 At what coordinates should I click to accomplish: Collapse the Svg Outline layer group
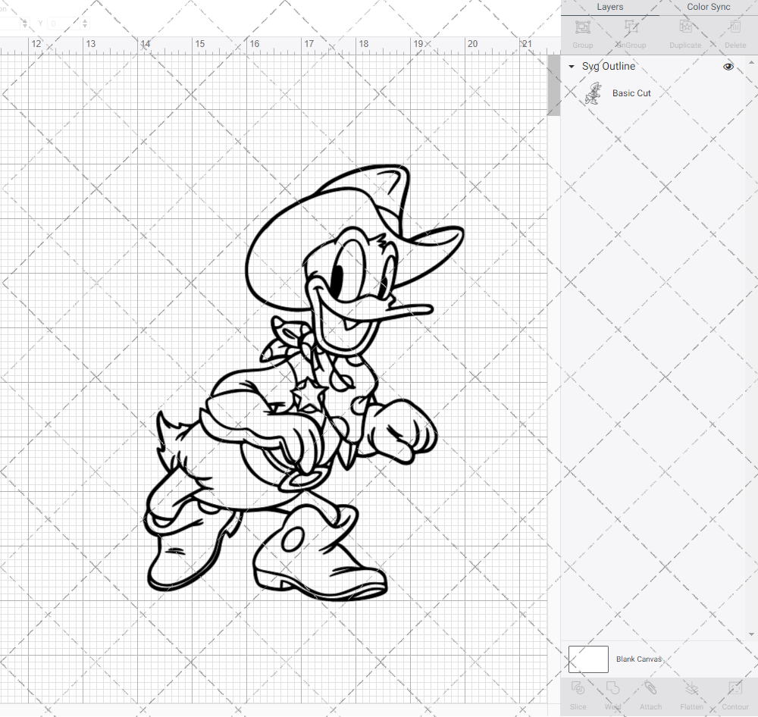[x=572, y=67]
